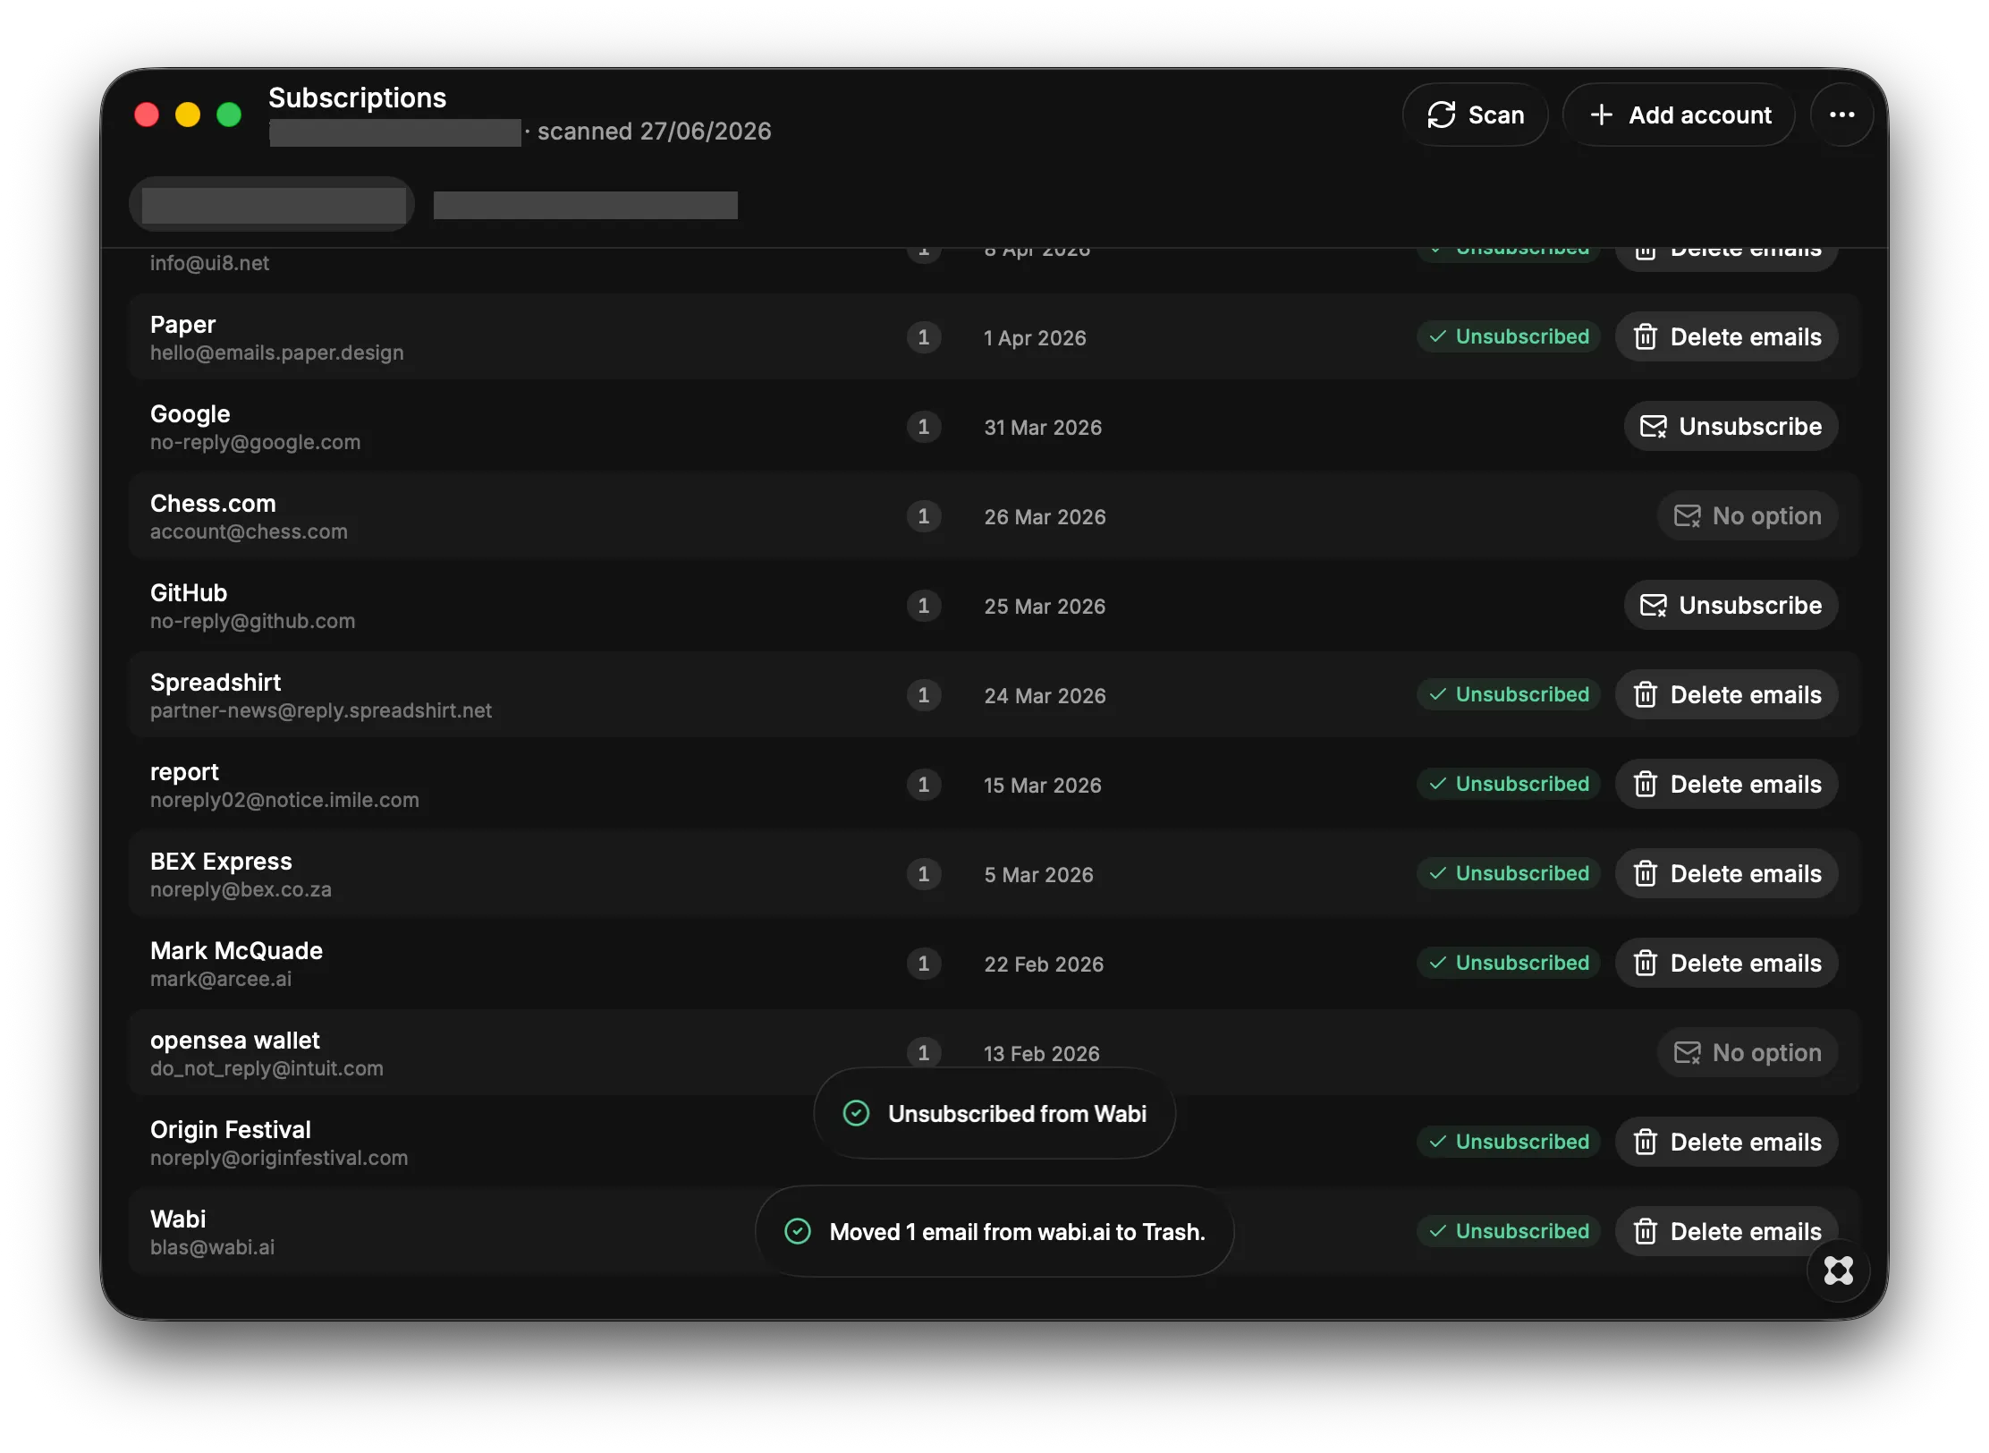The height and width of the screenshot is (1453, 1989).
Task: Delete emails from Wabi
Action: [1726, 1232]
